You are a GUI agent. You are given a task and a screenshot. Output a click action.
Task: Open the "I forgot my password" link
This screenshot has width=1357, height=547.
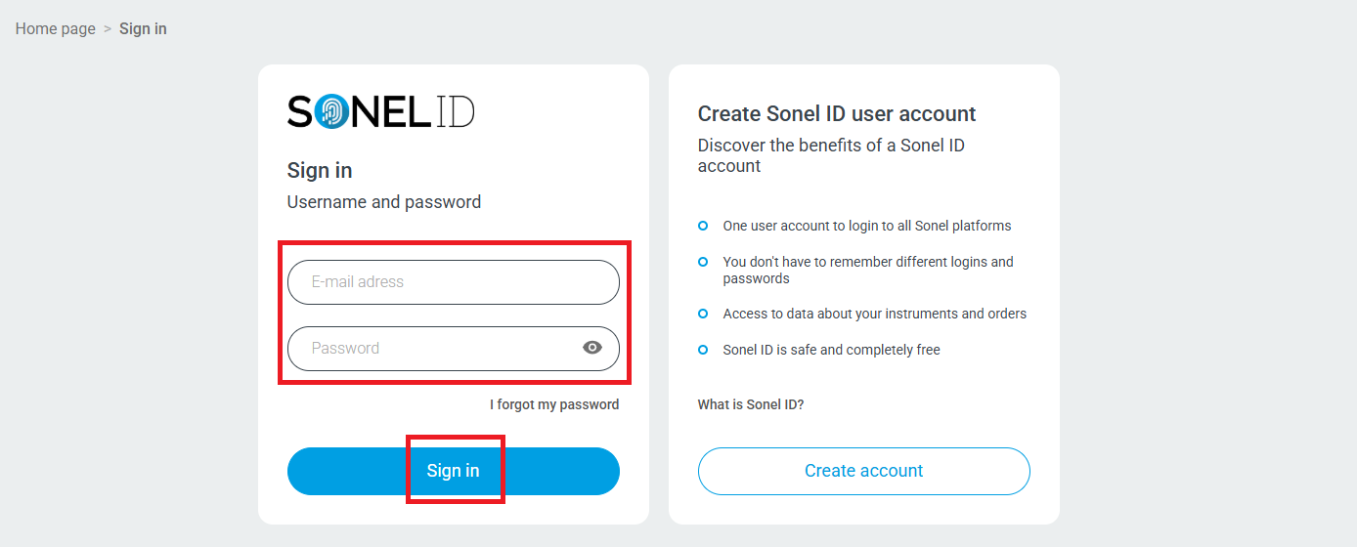click(x=554, y=404)
